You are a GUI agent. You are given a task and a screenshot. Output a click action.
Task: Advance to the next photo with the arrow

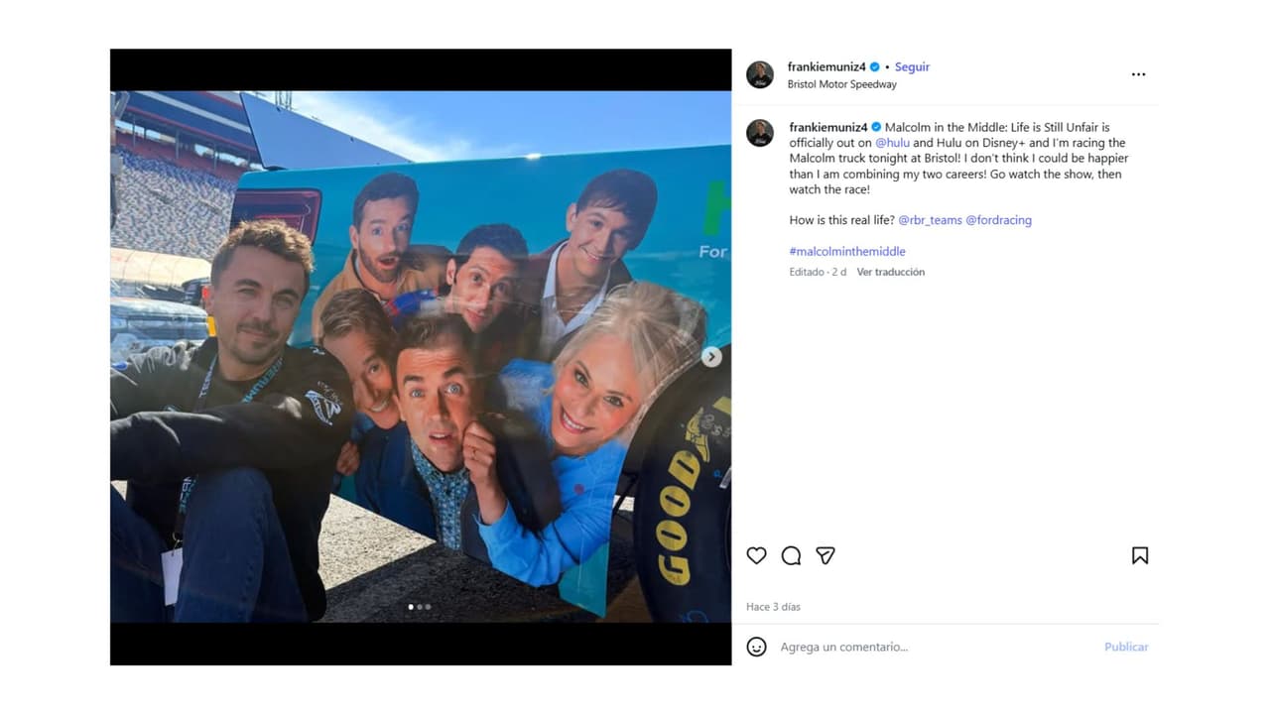(x=711, y=357)
